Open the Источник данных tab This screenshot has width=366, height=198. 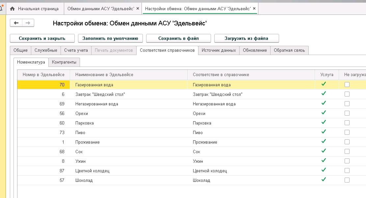pos(219,50)
